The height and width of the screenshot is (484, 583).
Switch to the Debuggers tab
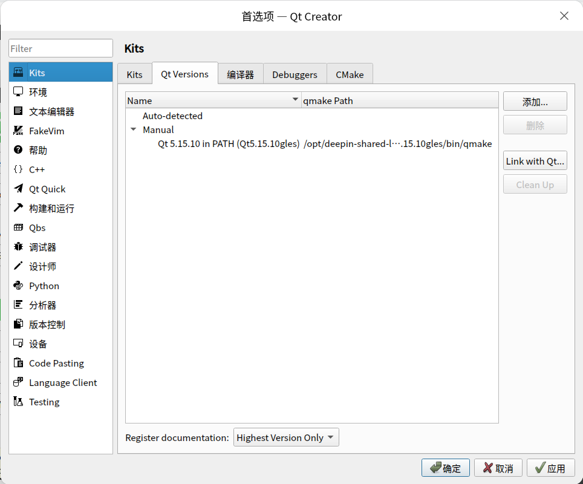(295, 74)
